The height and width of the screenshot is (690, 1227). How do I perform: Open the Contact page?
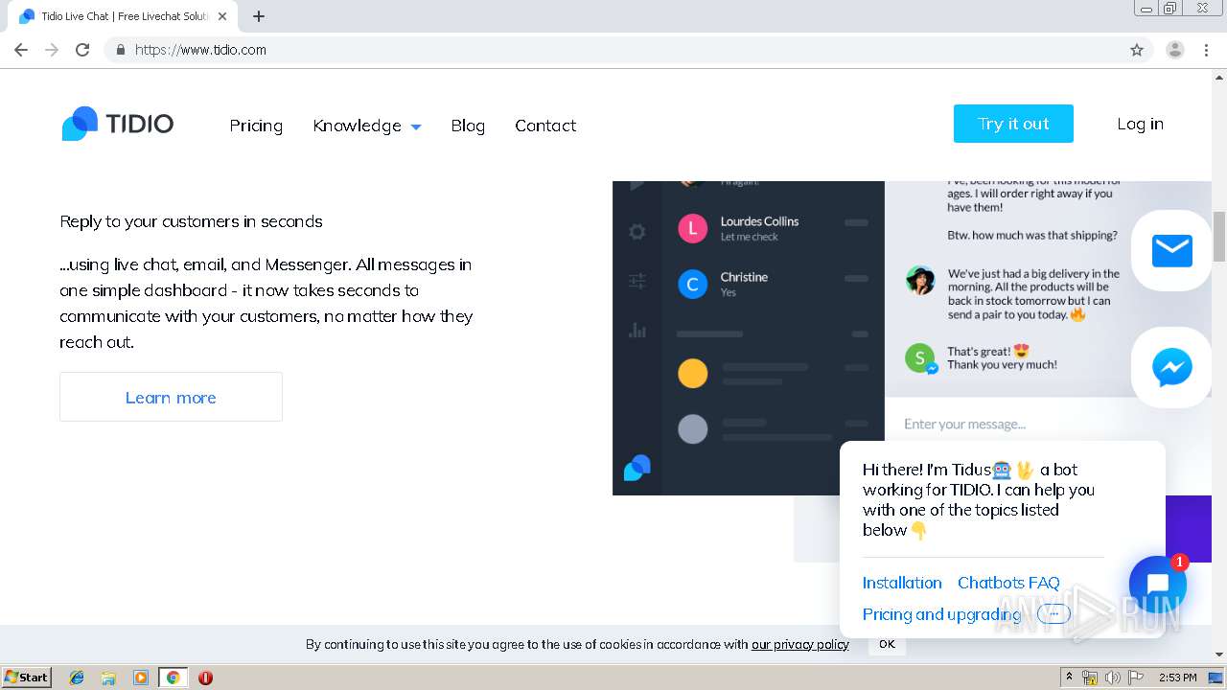tap(545, 126)
